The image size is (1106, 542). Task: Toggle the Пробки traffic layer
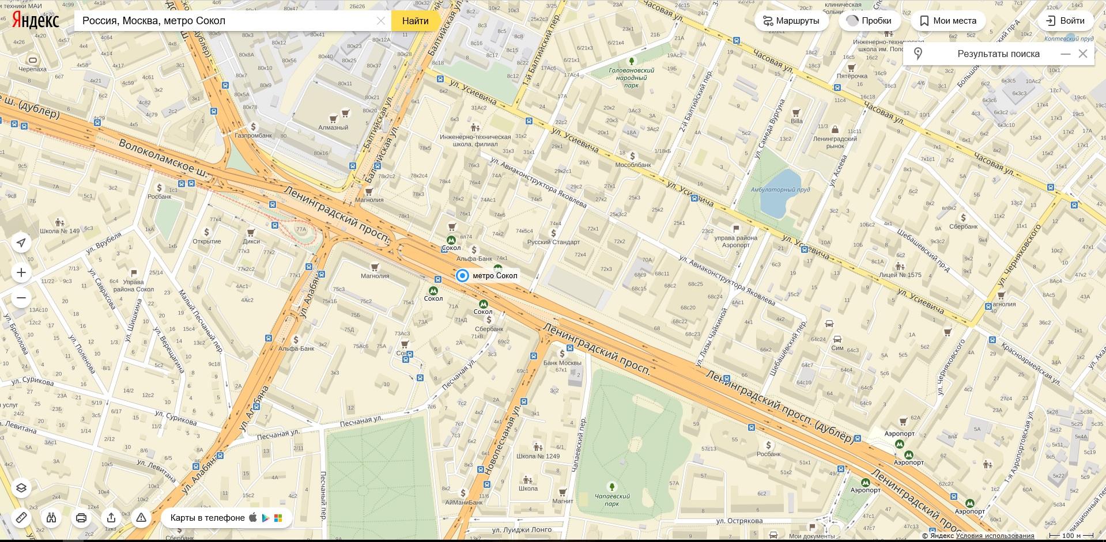pyautogui.click(x=869, y=21)
